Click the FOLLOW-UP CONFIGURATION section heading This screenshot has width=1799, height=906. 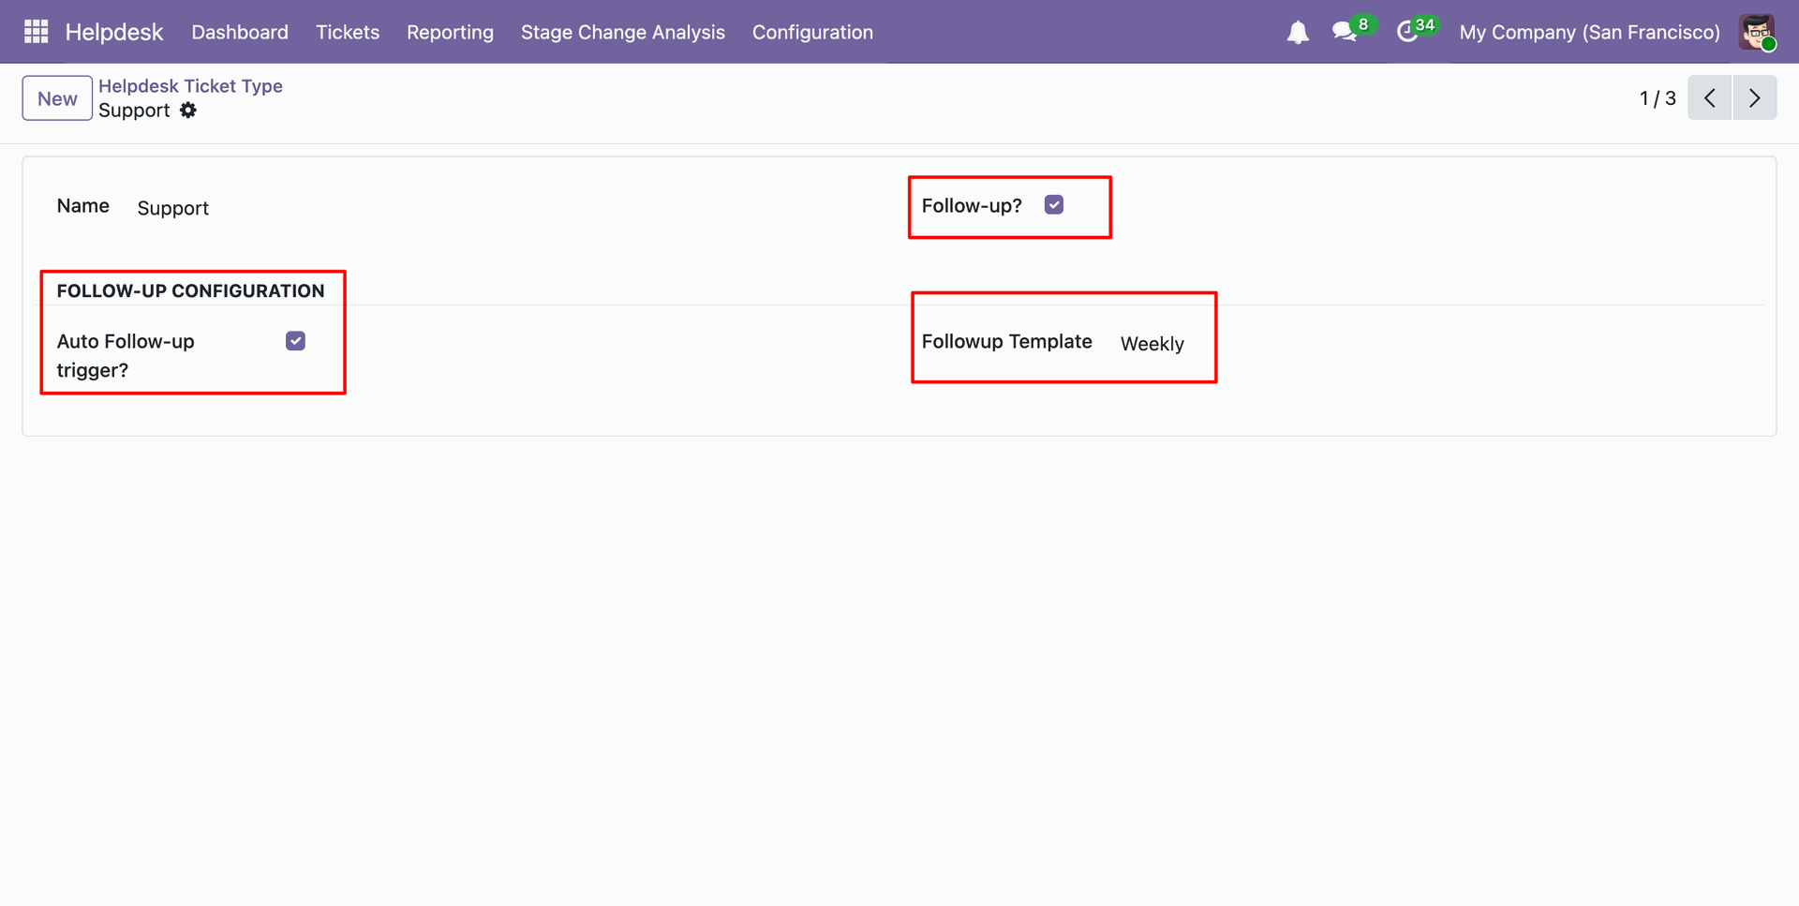pyautogui.click(x=190, y=291)
